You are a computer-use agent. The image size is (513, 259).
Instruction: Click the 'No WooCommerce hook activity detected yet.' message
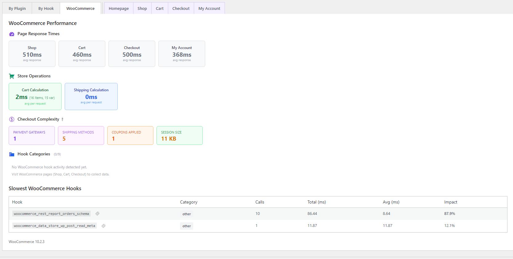49,167
